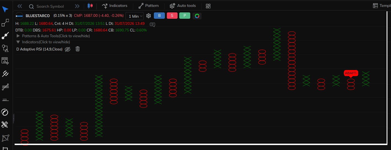Open the comment note icon

point(152,25)
